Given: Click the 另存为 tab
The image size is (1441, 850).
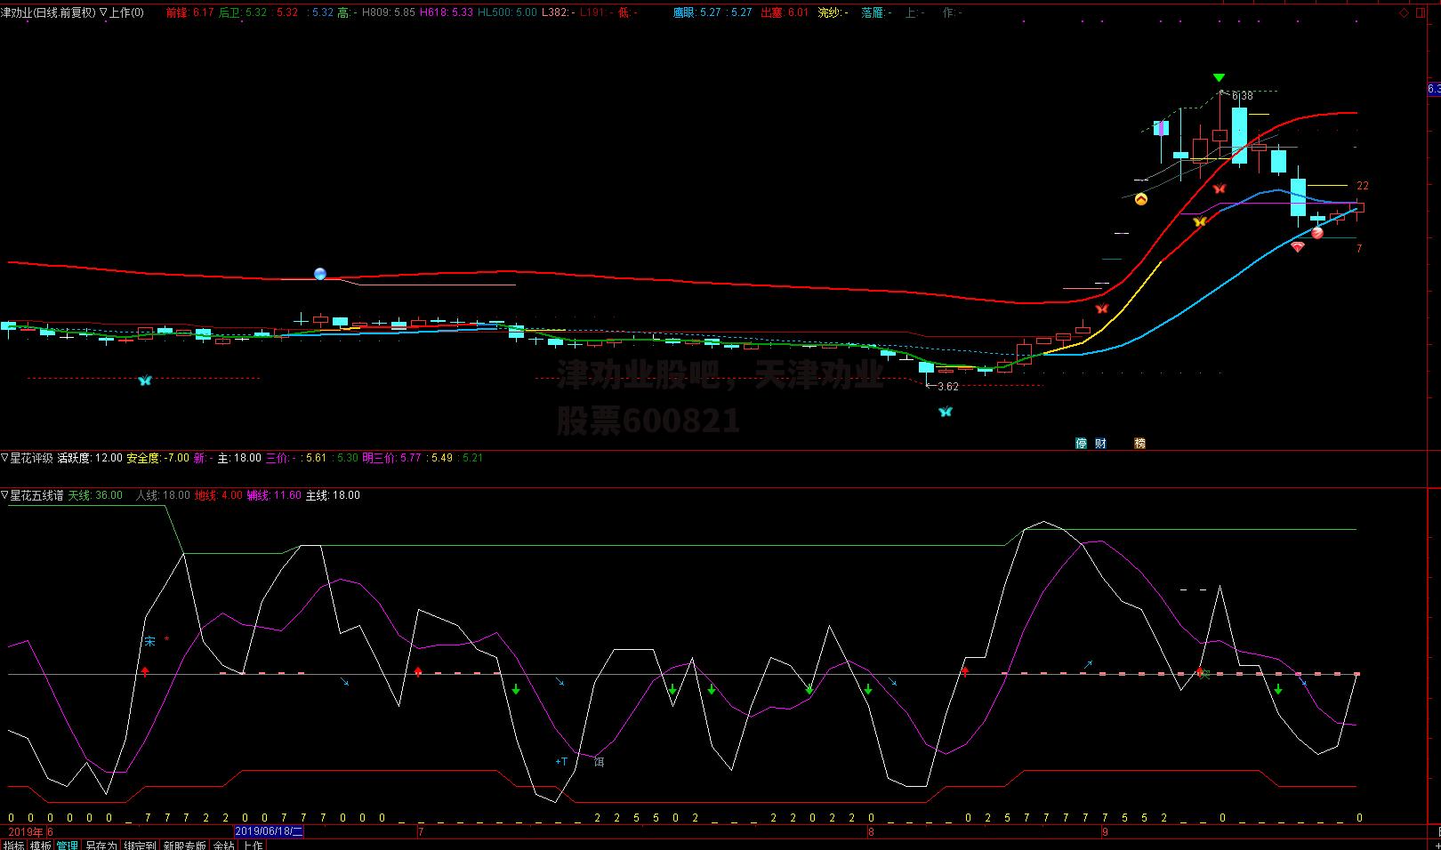Looking at the screenshot, I should [x=101, y=845].
